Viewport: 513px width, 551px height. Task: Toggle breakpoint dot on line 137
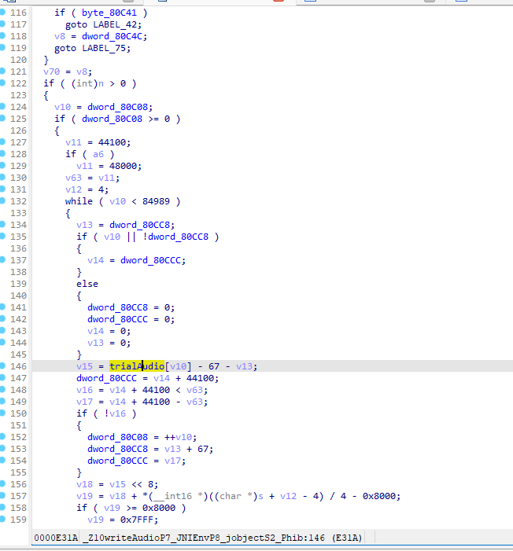click(2, 259)
